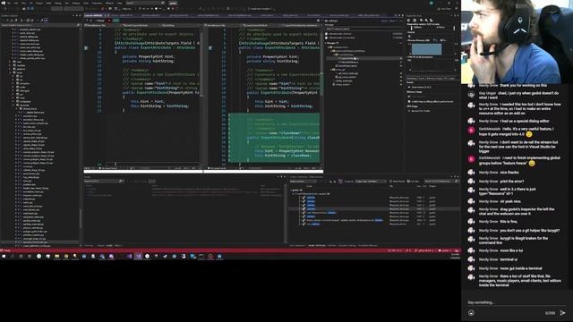Click the godot solution name button in title bar
The image size is (573, 322).
pos(173,3)
